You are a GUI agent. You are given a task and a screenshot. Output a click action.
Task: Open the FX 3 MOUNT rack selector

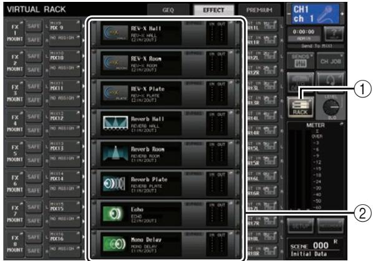tap(15, 93)
